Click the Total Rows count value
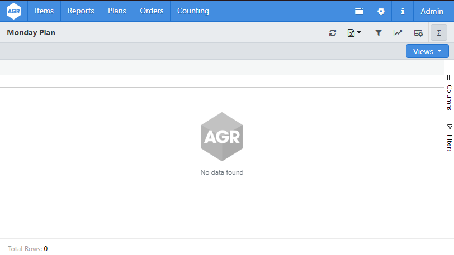 pos(46,249)
